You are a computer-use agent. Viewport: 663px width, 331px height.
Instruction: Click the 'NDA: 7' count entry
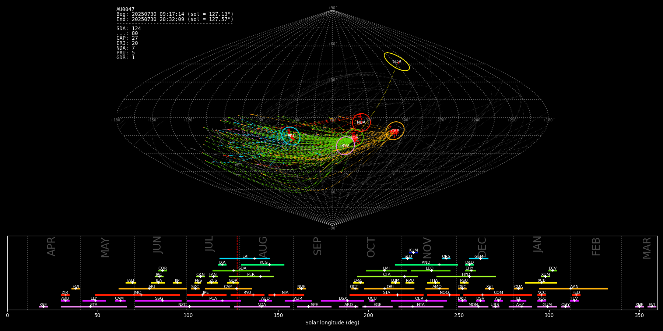click(126, 48)
